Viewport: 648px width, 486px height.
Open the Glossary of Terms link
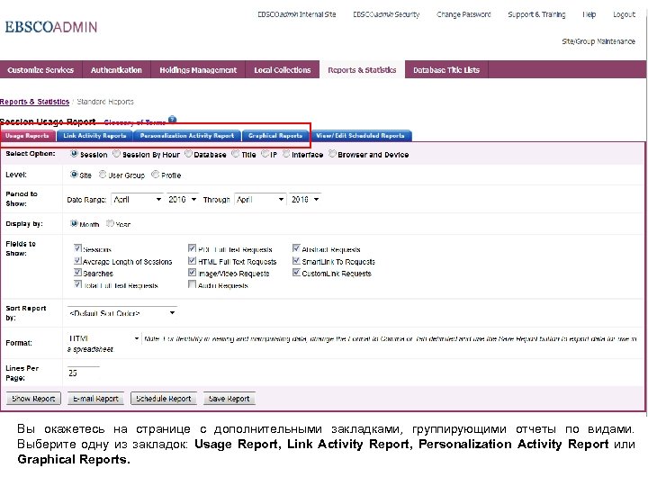click(x=135, y=122)
